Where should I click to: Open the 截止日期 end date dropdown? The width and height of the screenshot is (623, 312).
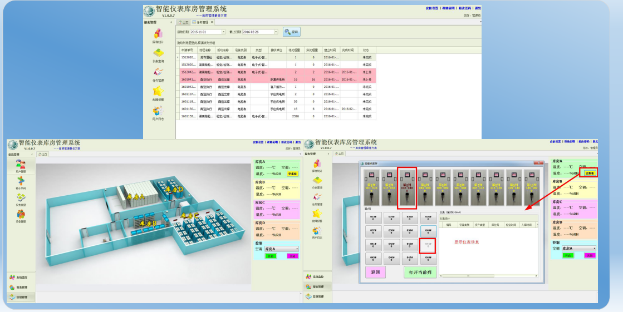click(276, 32)
